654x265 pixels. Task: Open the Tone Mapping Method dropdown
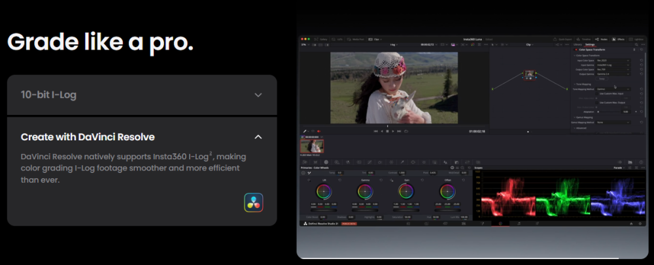pos(613,89)
